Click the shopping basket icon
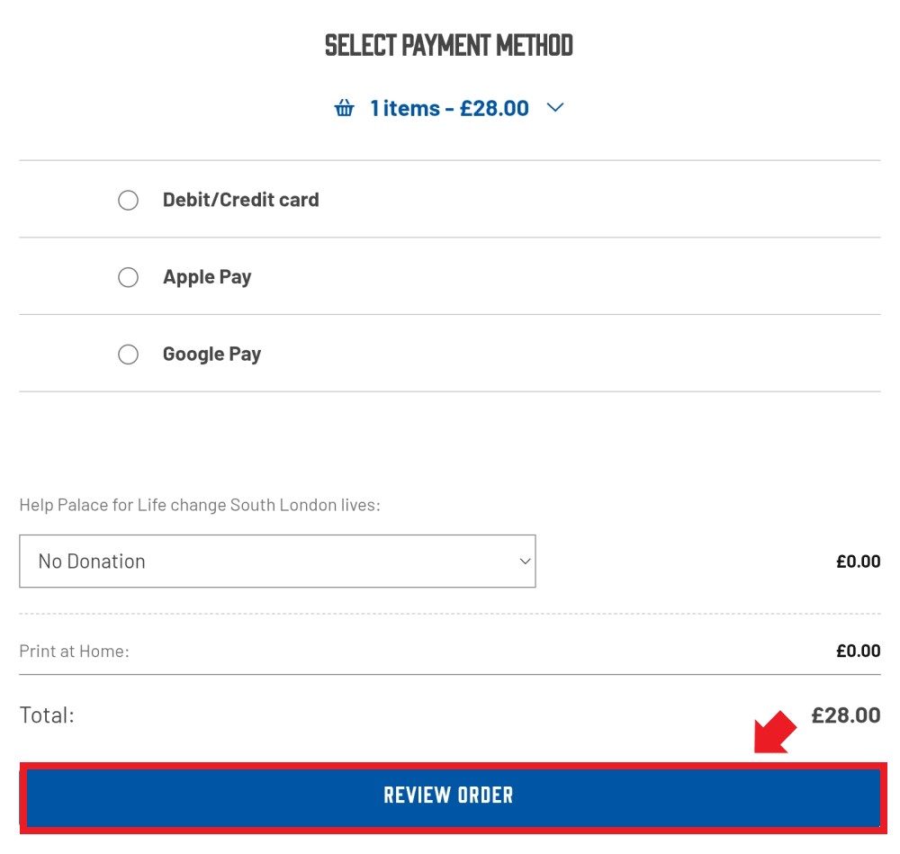The height and width of the screenshot is (854, 900). [x=344, y=109]
